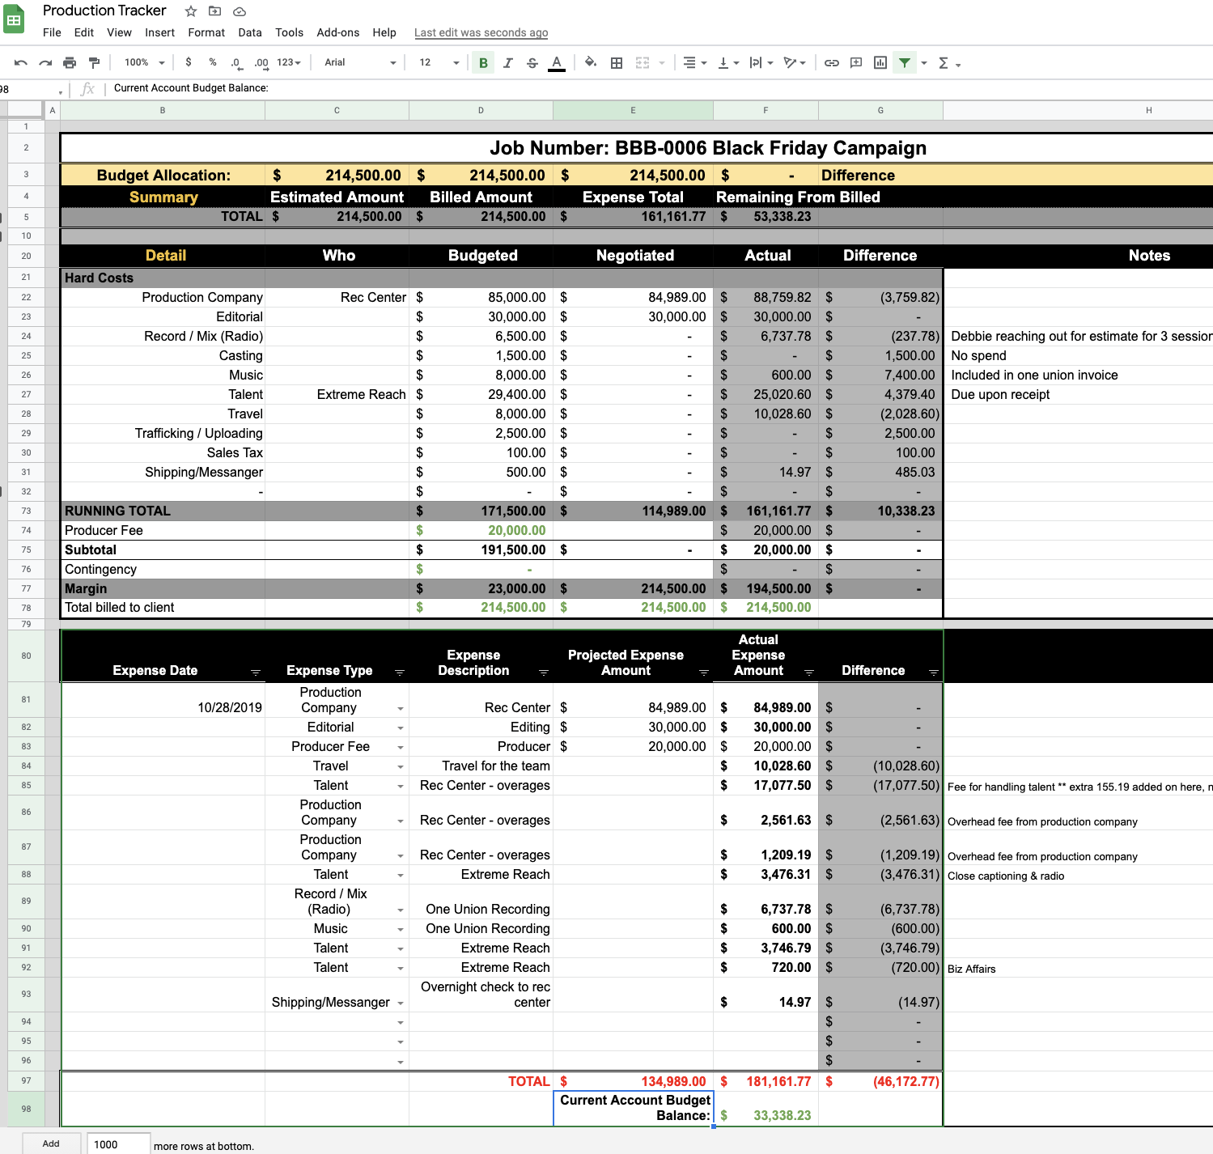Open the View menu

(x=119, y=32)
